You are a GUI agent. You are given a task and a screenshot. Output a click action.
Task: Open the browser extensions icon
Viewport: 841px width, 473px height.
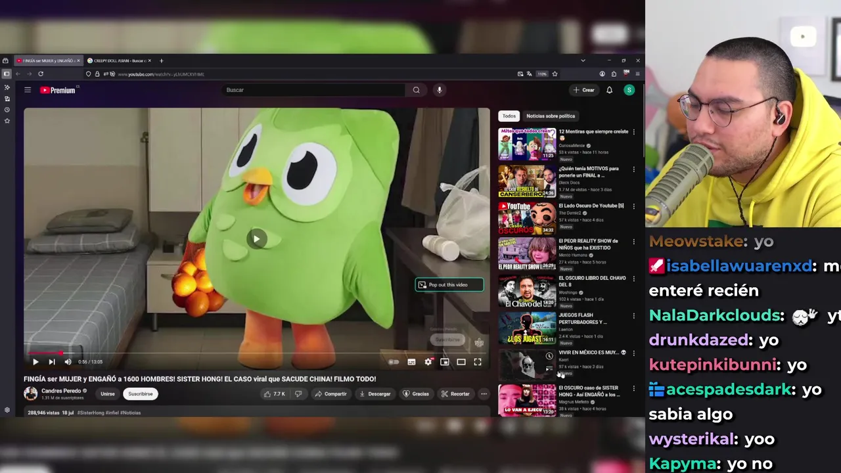(614, 74)
